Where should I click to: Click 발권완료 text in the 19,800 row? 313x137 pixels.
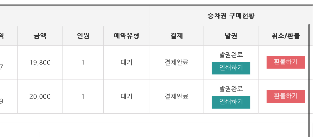click(231, 55)
